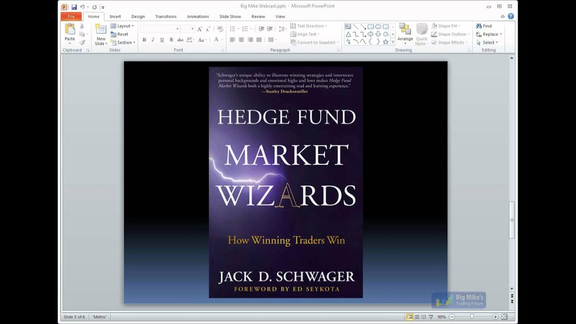Decrease the list indent level
The image size is (576, 324).
click(x=261, y=29)
